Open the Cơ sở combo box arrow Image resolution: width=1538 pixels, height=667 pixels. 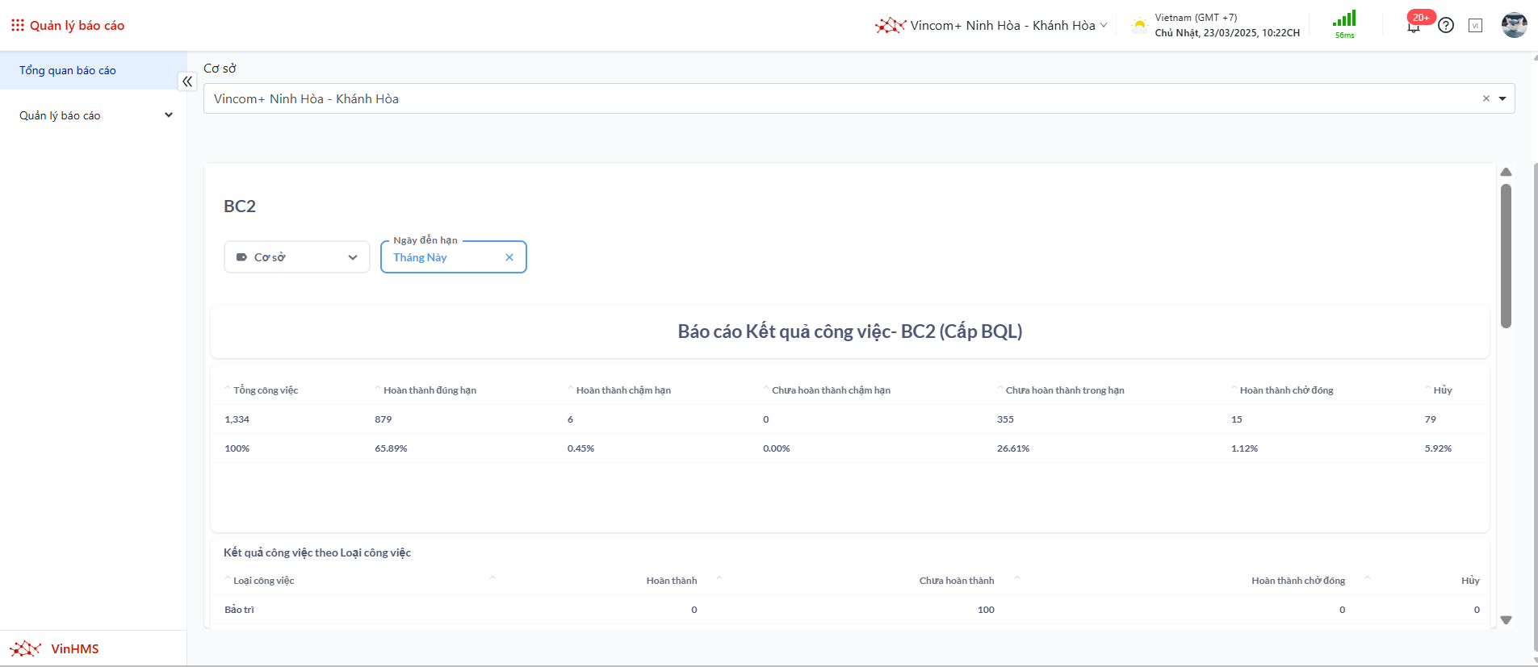pyautogui.click(x=1502, y=98)
